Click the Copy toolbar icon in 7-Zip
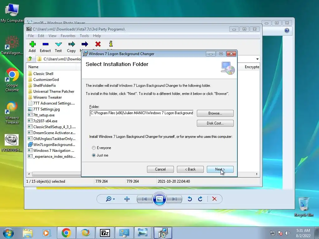This screenshot has width=319, height=239. [x=71, y=44]
